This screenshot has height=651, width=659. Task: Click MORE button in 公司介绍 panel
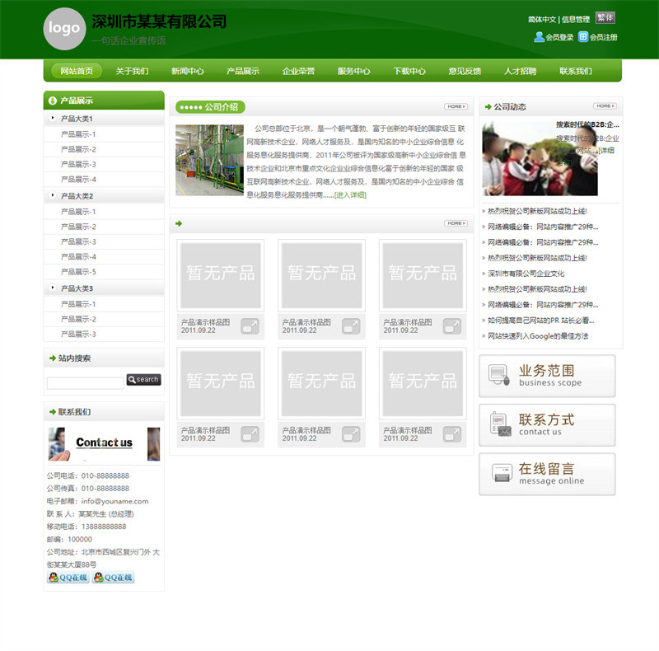(456, 107)
